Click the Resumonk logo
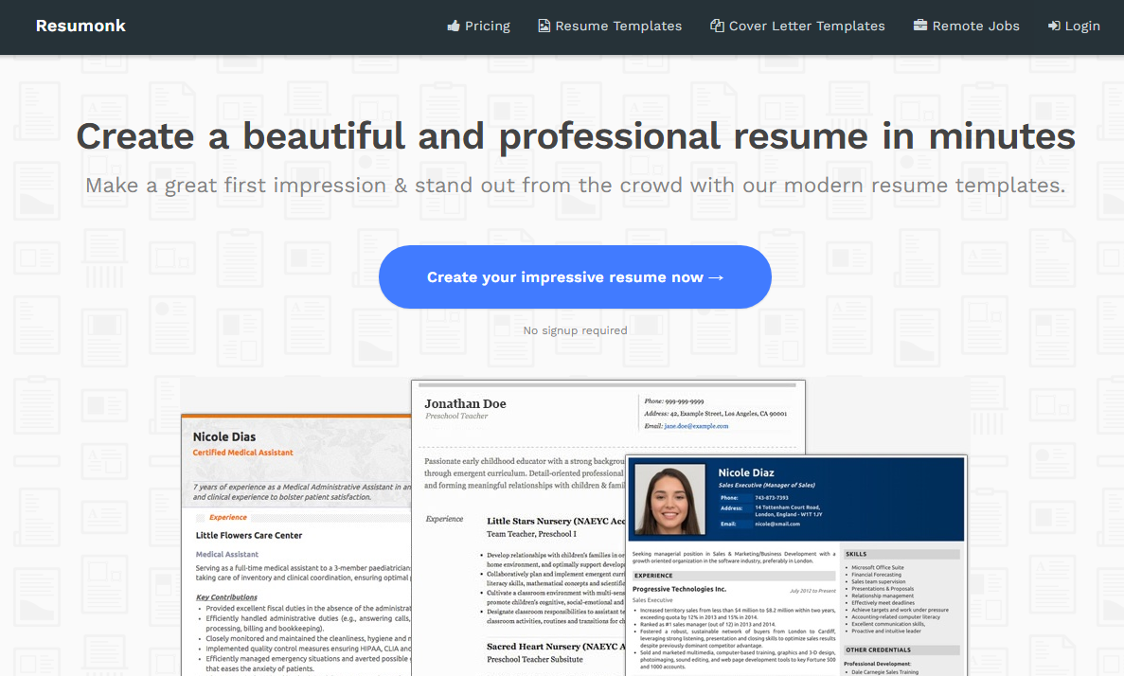This screenshot has height=676, width=1124. [80, 26]
